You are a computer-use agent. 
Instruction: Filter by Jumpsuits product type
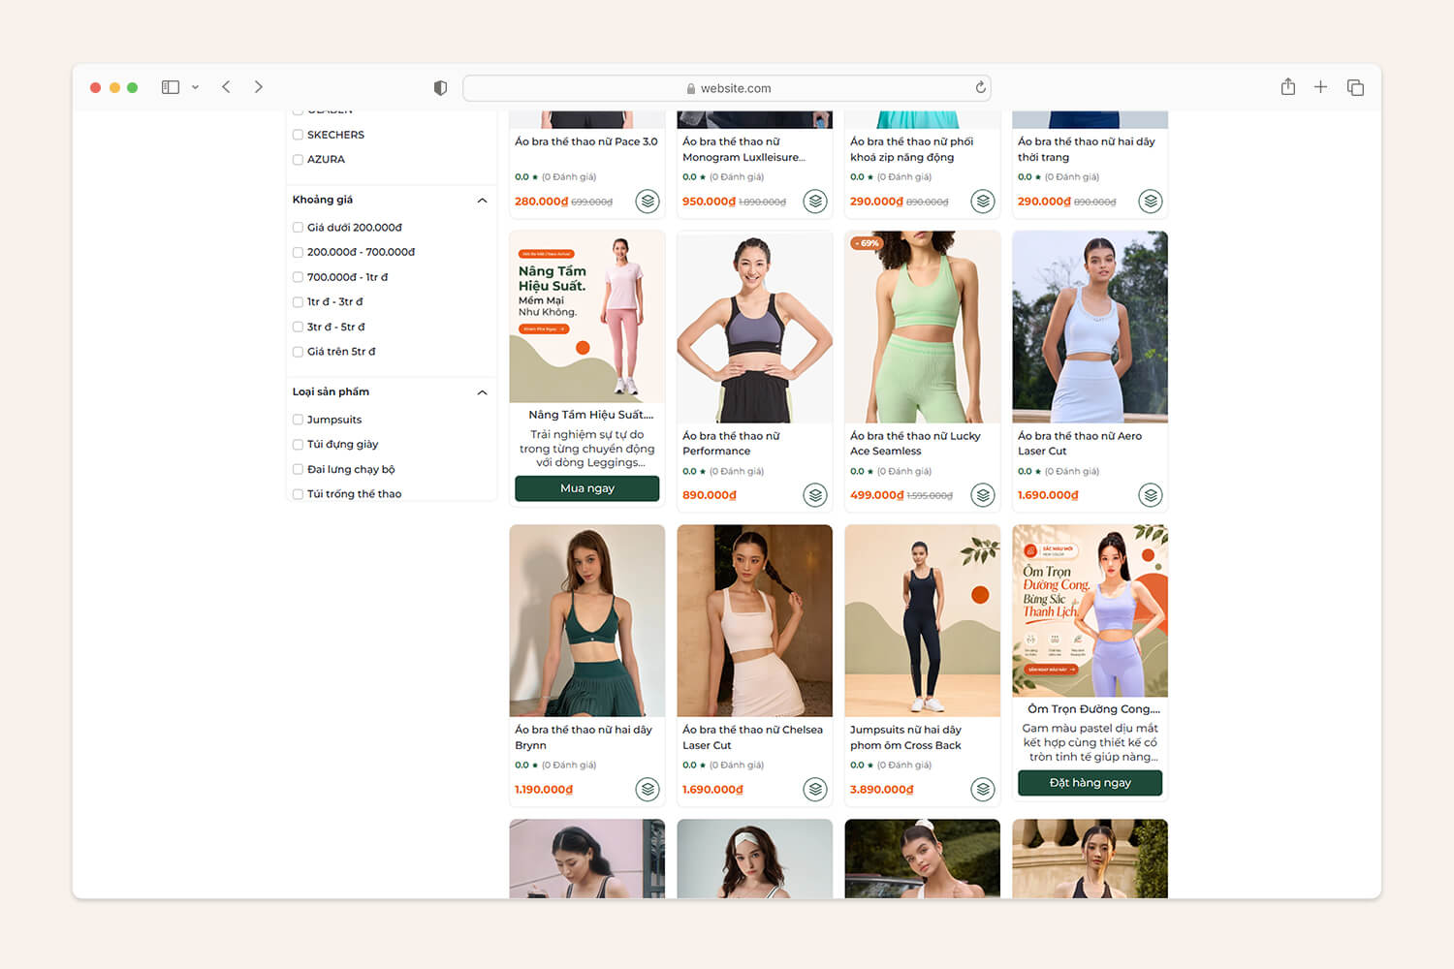pos(298,420)
